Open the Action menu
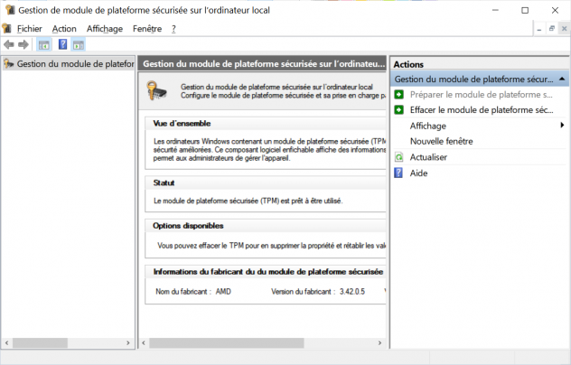The image size is (571, 365). tap(64, 29)
